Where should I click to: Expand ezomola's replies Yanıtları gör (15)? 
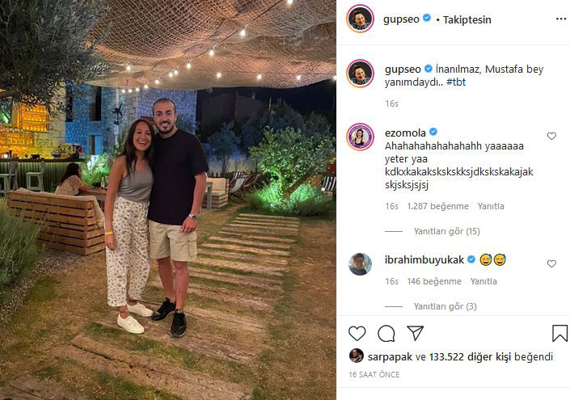coord(447,231)
